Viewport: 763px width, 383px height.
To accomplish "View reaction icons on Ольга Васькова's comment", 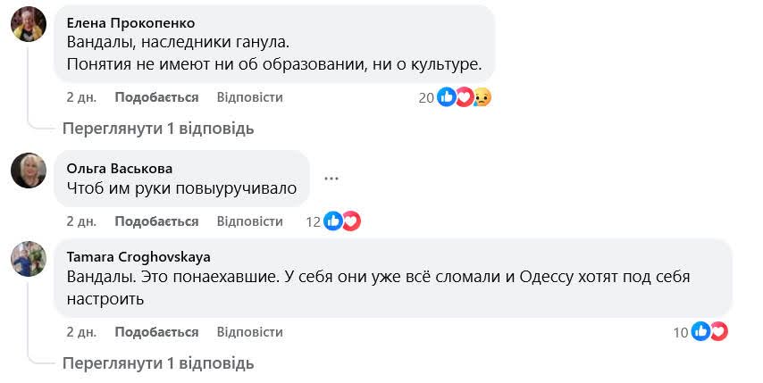I will point(342,221).
